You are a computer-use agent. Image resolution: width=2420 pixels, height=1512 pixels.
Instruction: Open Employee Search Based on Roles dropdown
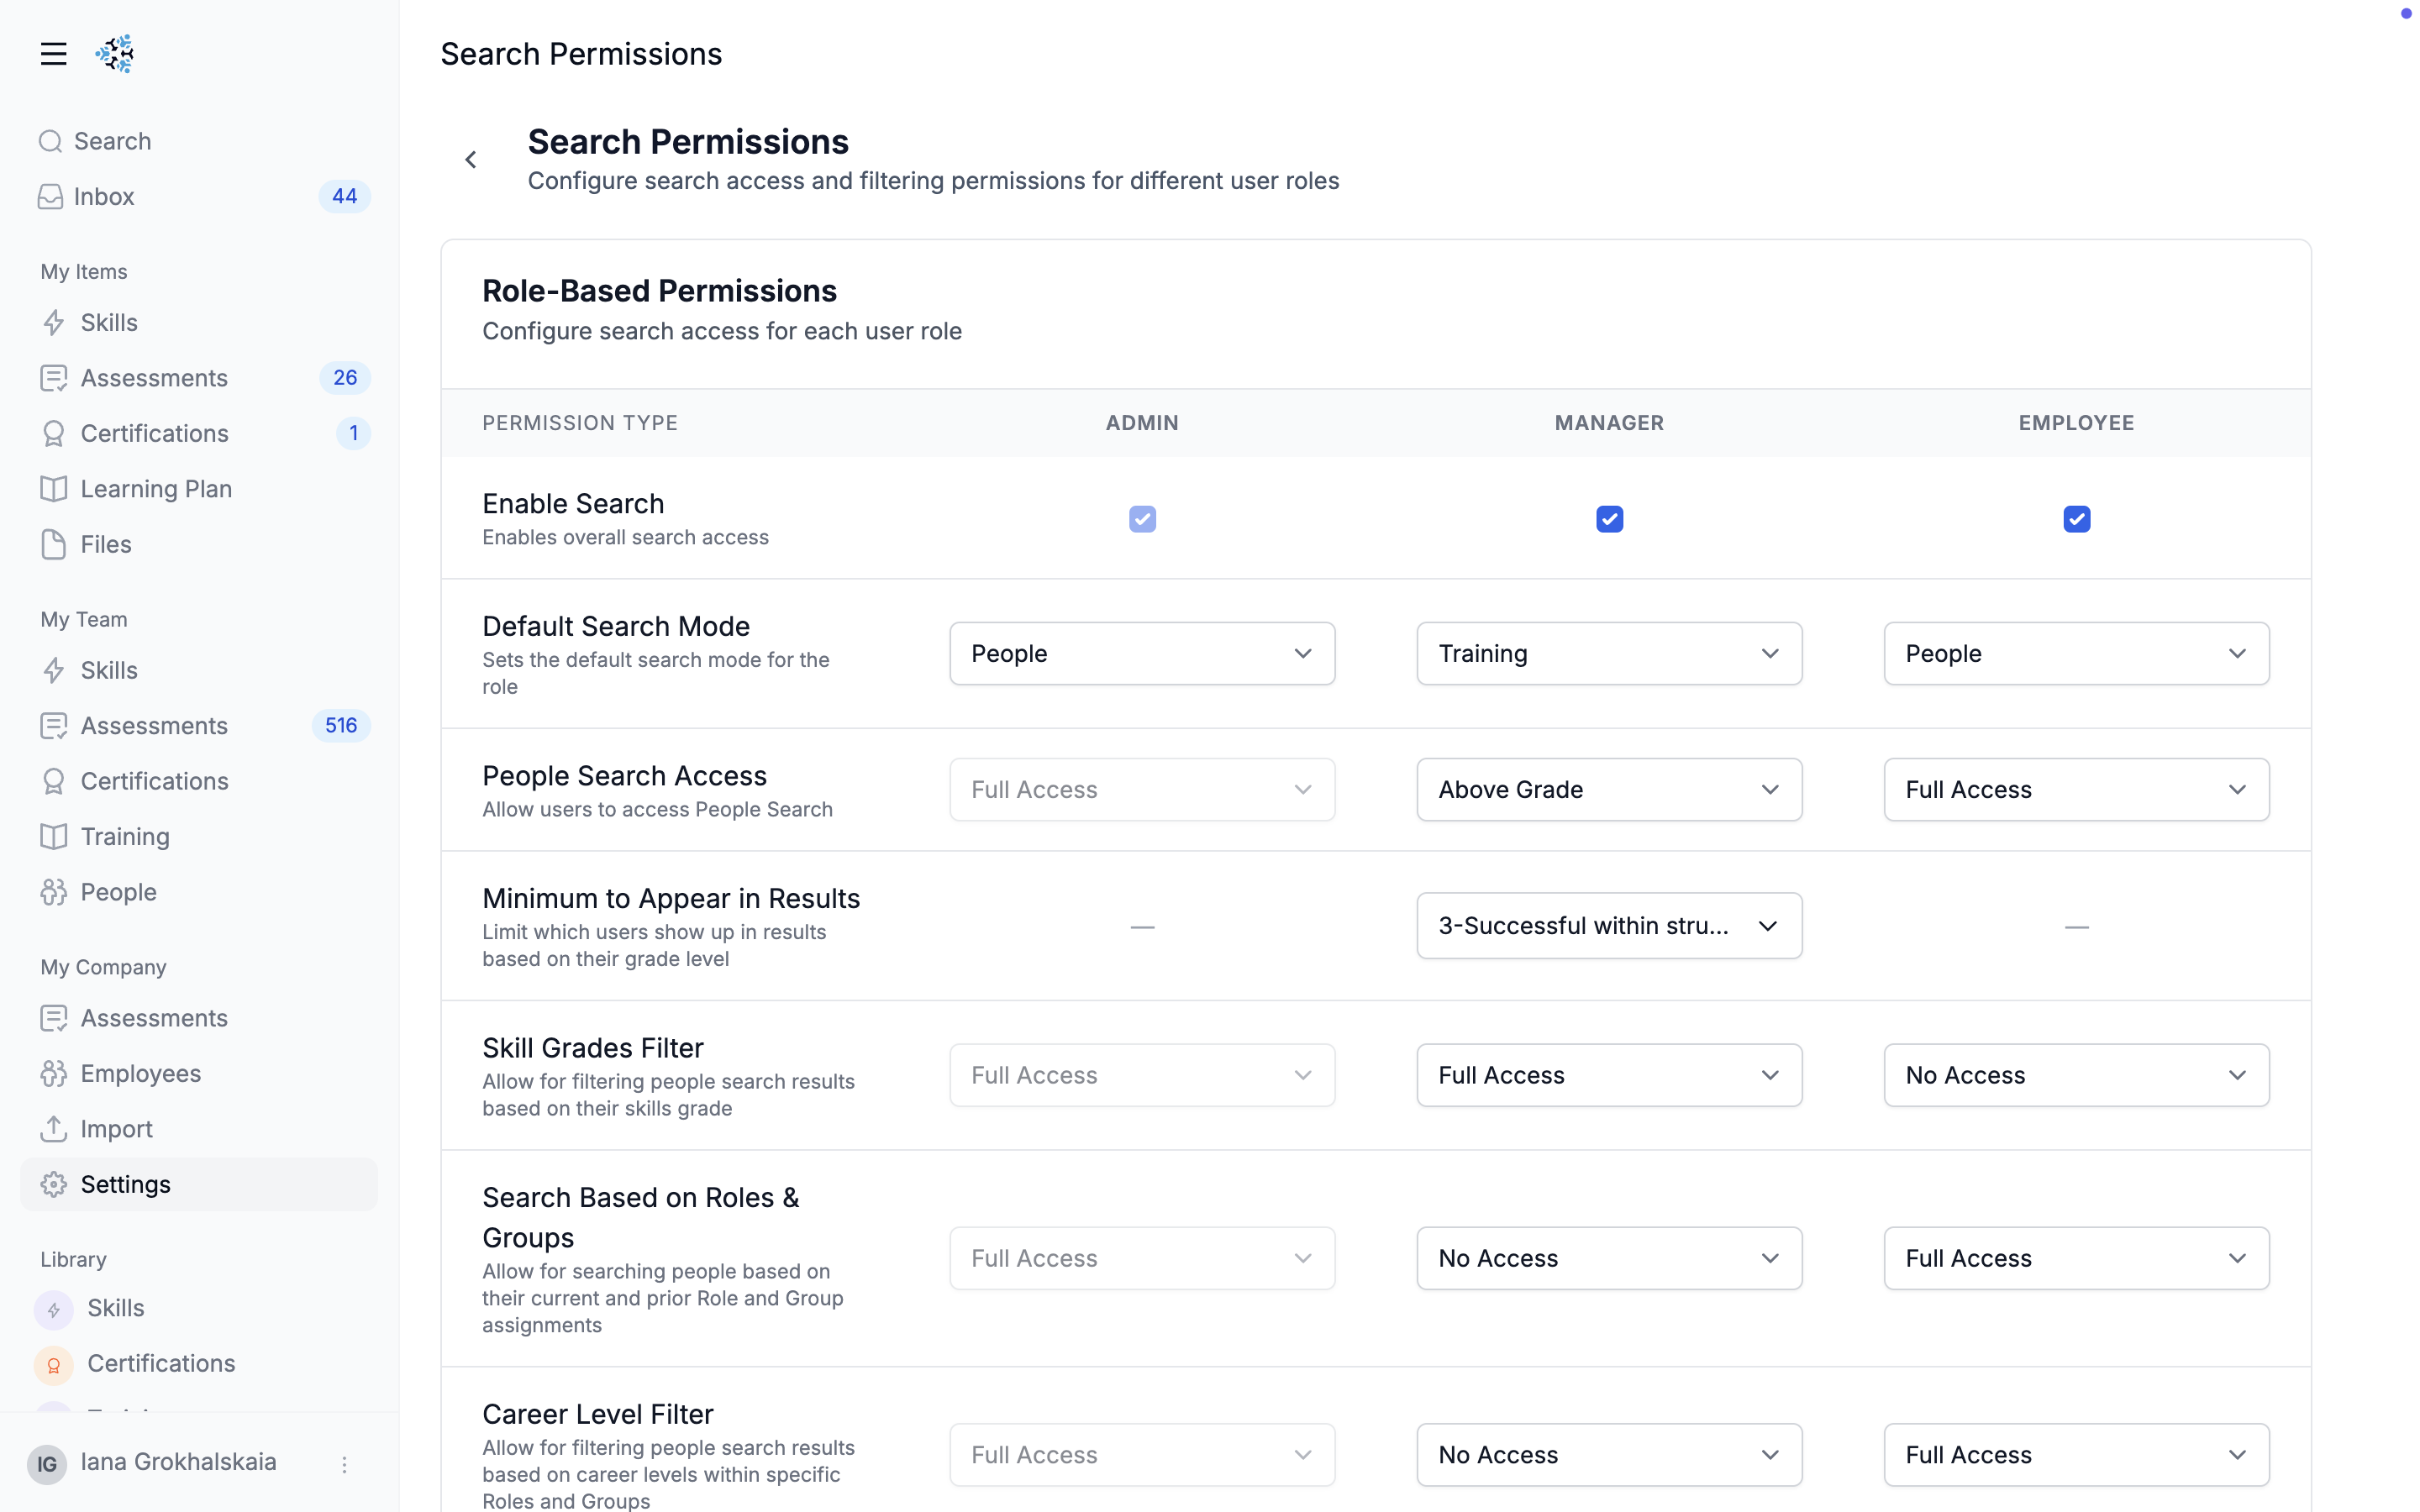2076,1258
